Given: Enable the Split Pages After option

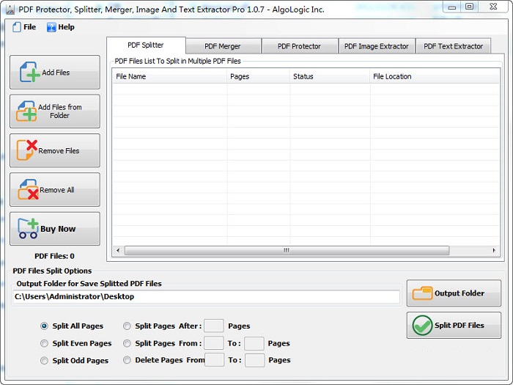Looking at the screenshot, I should click(x=128, y=326).
